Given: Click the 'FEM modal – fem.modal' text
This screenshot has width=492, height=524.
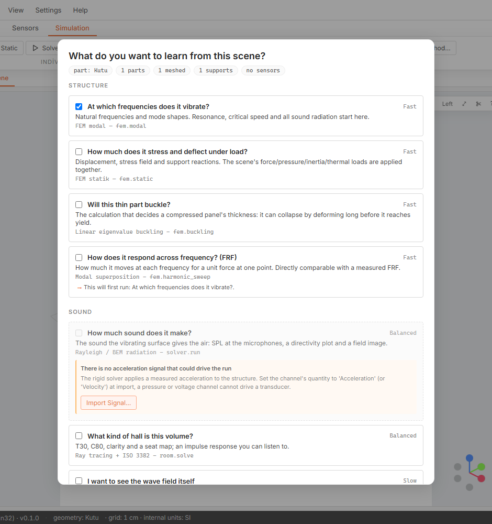Looking at the screenshot, I should point(111,126).
